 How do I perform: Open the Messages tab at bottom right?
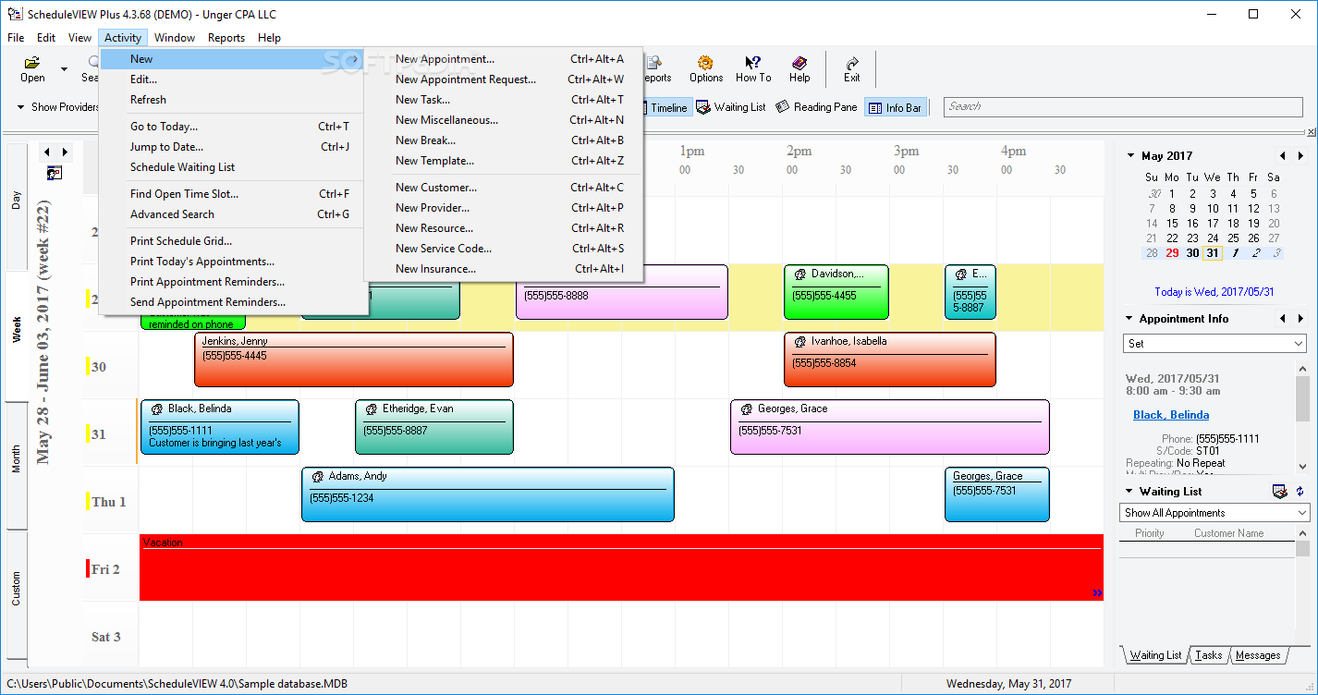coord(1258,655)
